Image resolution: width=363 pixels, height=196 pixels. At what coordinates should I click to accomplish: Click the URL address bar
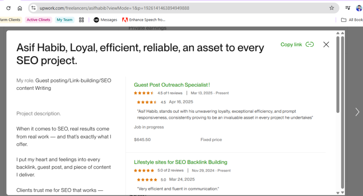(177, 8)
